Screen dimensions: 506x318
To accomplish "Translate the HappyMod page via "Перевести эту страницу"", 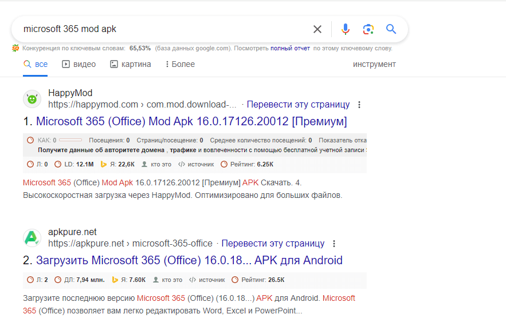I will 298,105.
